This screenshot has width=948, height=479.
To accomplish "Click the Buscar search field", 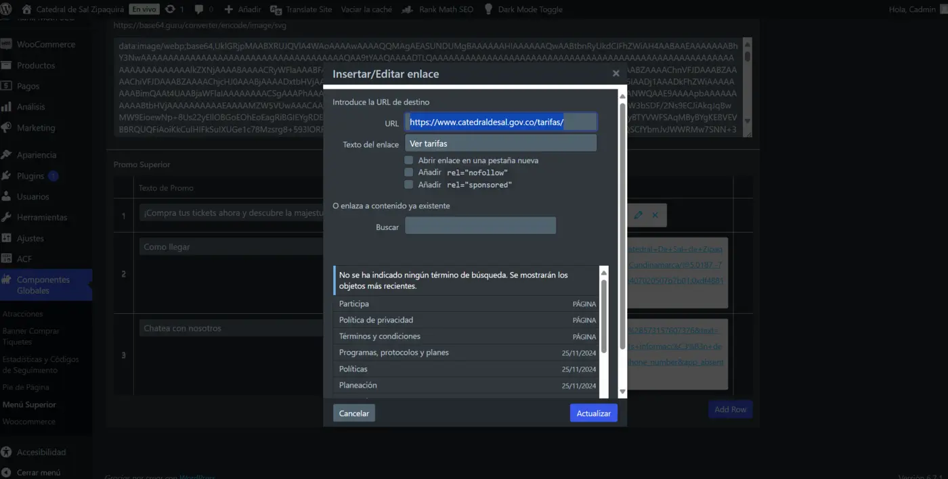I will pyautogui.click(x=480, y=226).
